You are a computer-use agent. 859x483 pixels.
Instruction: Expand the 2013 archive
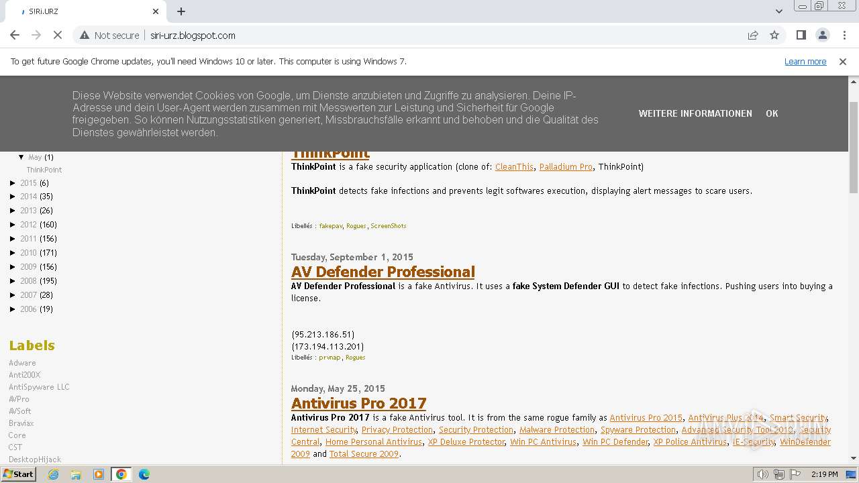pyautogui.click(x=13, y=211)
